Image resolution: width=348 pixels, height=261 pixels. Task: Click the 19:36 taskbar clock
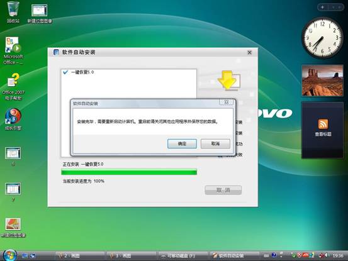(x=338, y=256)
